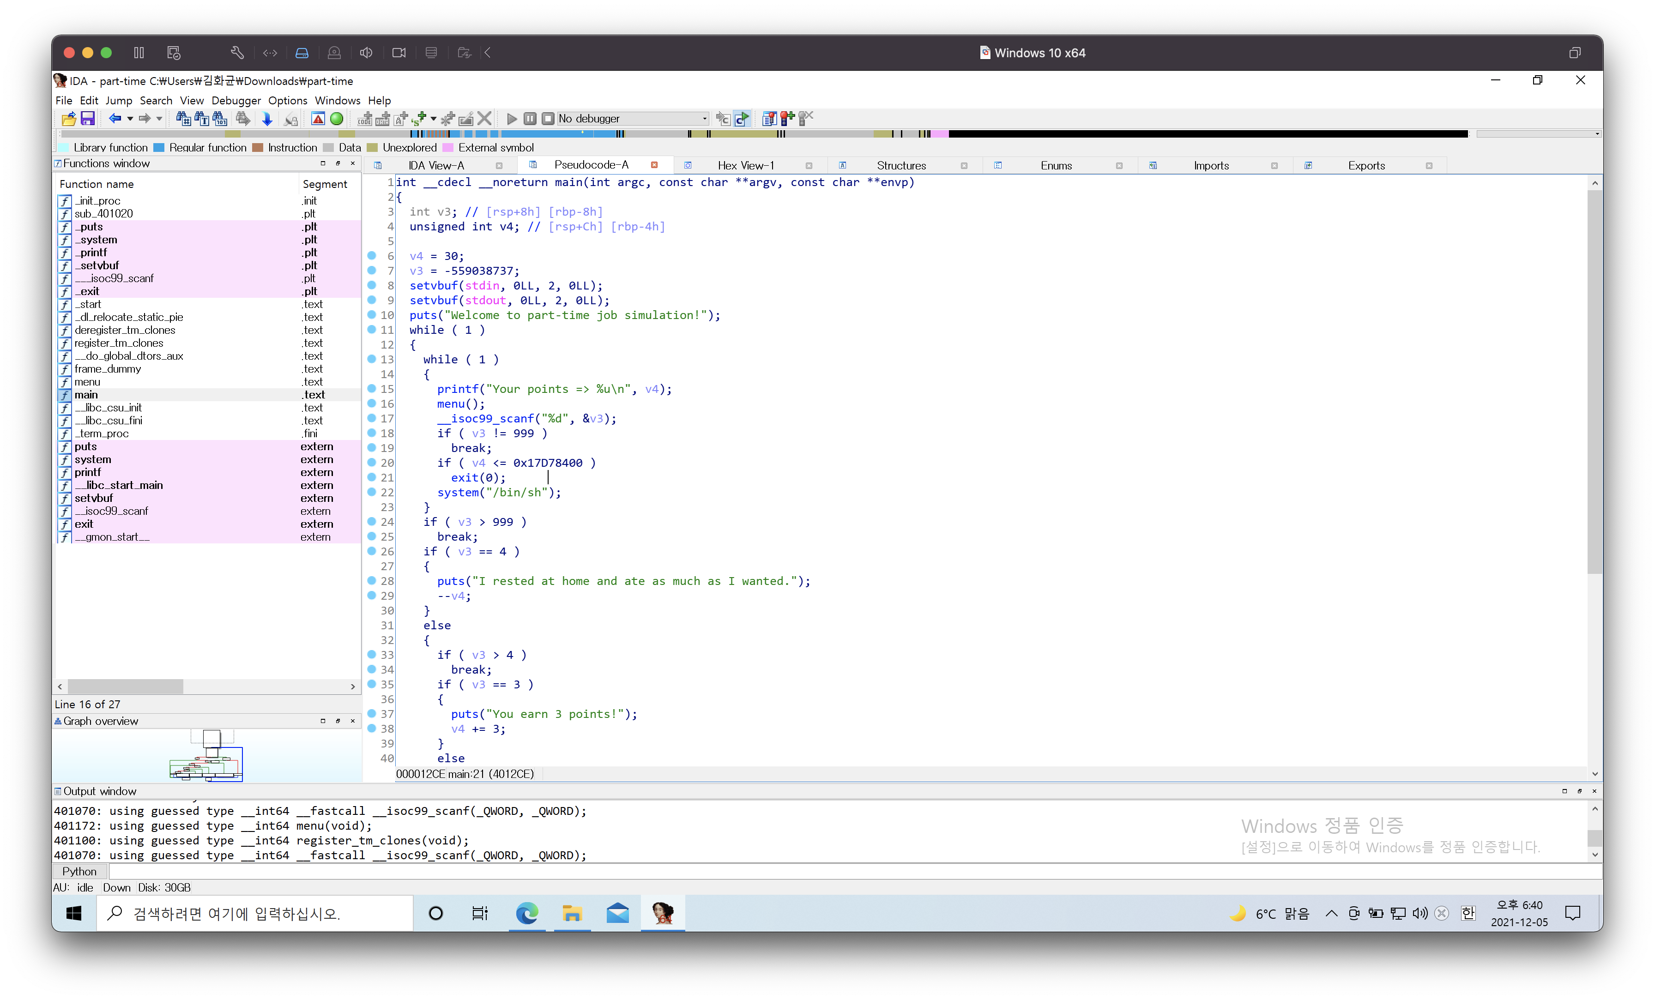Screen dimensions: 1655x1000
Task: Click the blue Jump back arrow
Action: click(115, 119)
